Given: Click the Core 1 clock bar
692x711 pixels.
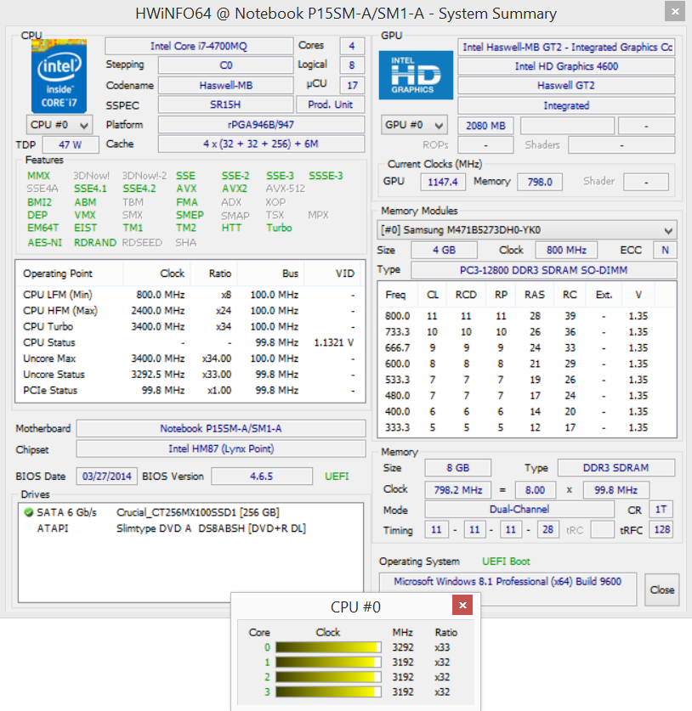Looking at the screenshot, I should click(x=328, y=662).
